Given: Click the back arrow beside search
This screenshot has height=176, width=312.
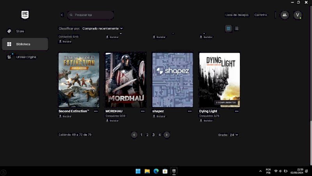Looking at the screenshot, I should [62, 15].
